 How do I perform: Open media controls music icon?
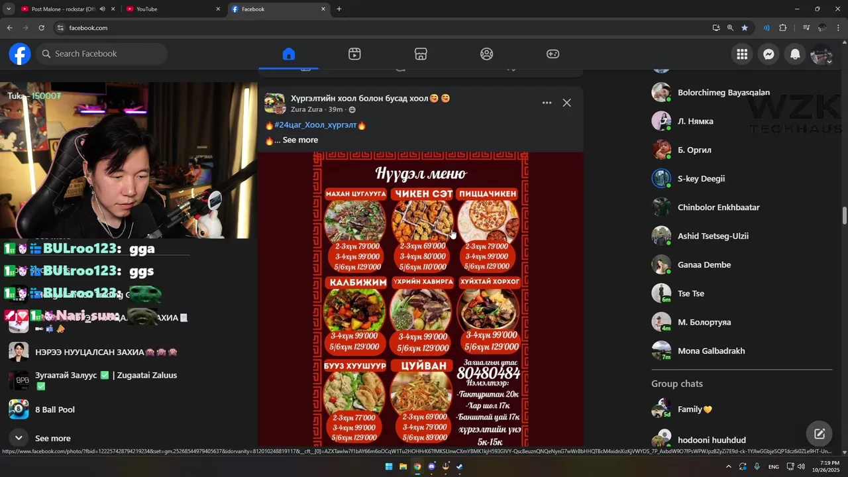click(806, 28)
